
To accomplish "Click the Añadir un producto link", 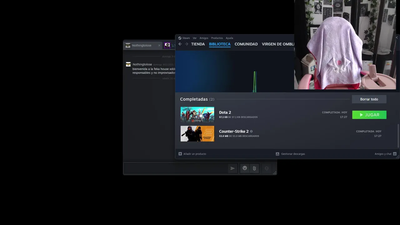I will 195,154.
